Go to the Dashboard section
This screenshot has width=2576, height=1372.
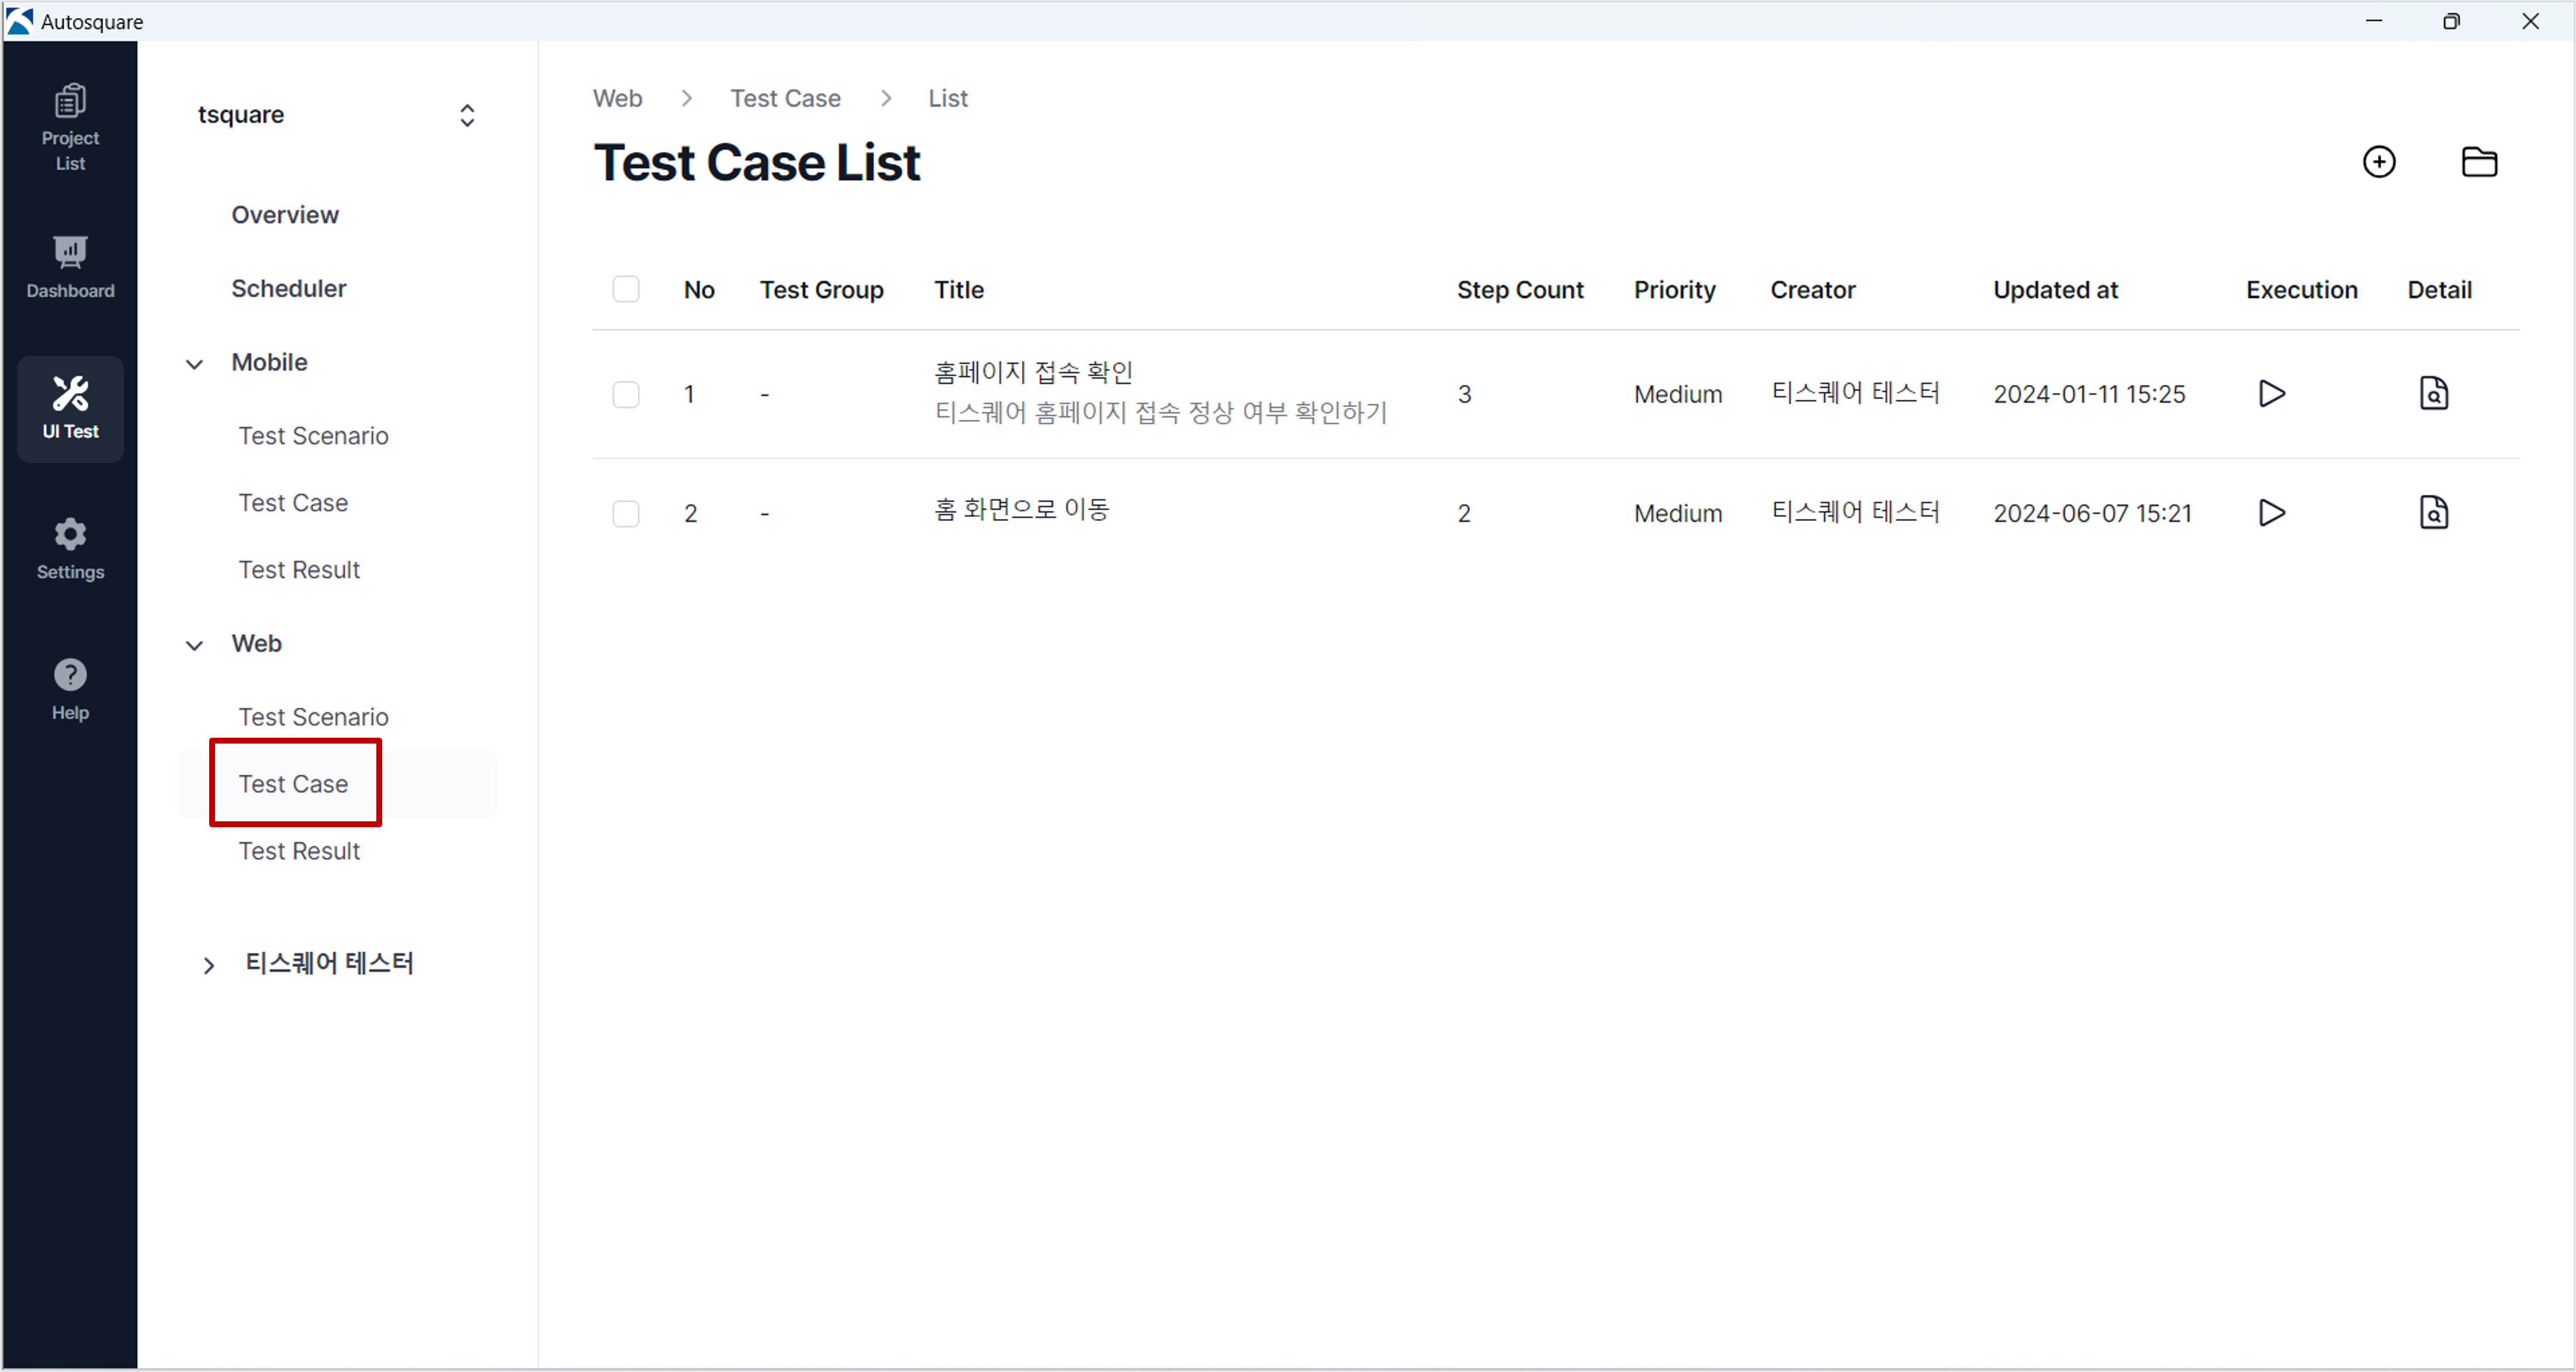70,267
